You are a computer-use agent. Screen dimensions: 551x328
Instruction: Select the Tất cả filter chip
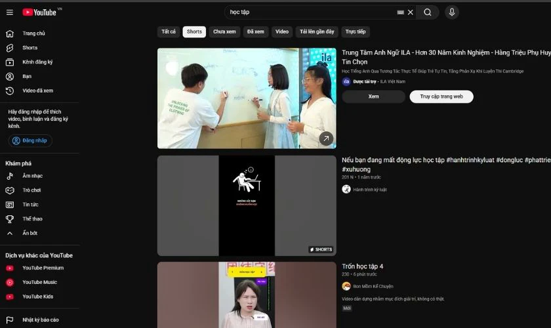169,31
